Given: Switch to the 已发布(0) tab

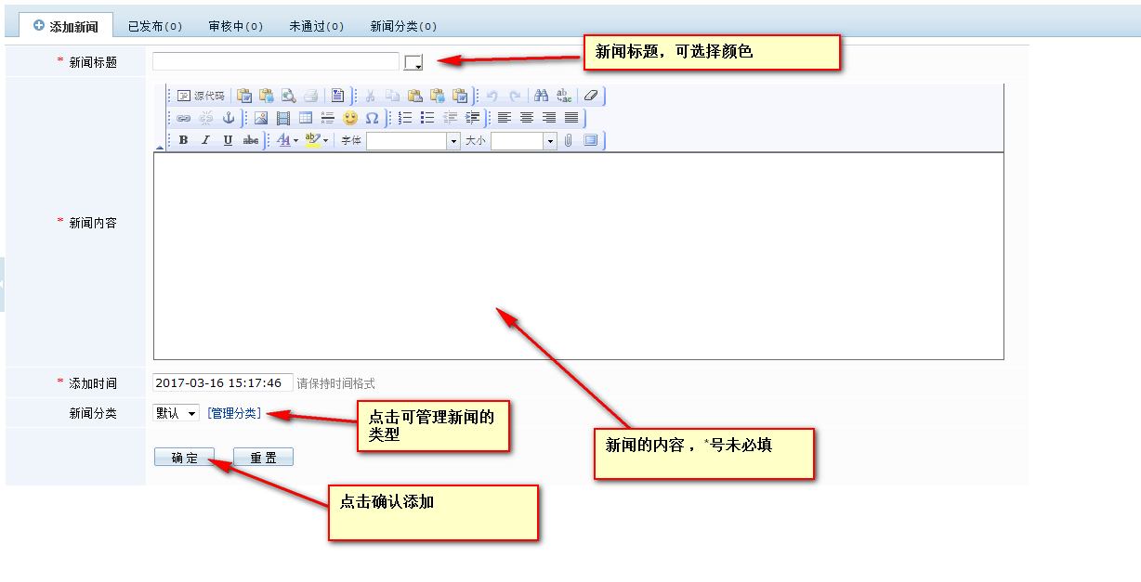Looking at the screenshot, I should tap(154, 27).
